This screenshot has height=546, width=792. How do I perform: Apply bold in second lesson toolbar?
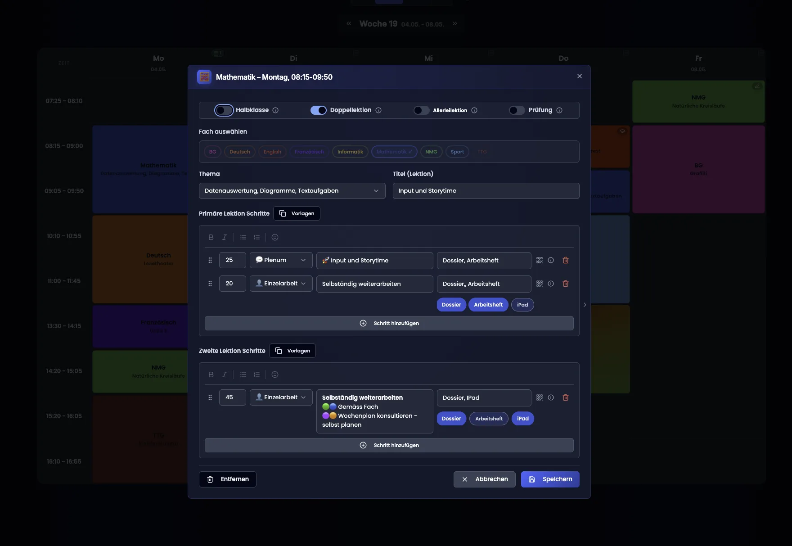click(211, 375)
